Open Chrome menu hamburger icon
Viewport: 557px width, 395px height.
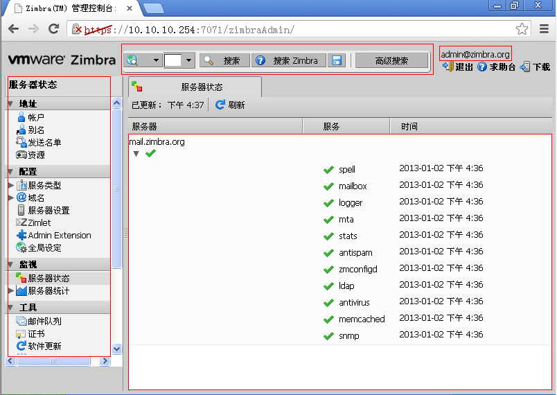point(545,29)
